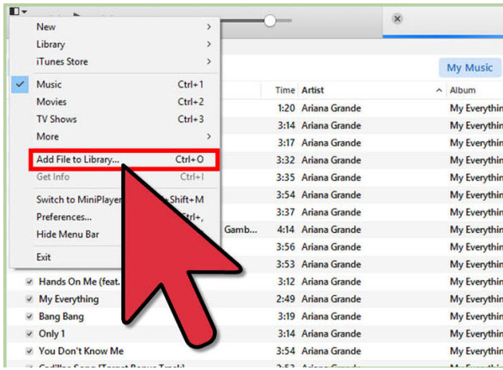
Task: Uncheck the Hands On Me song checkbox
Action: (29, 282)
